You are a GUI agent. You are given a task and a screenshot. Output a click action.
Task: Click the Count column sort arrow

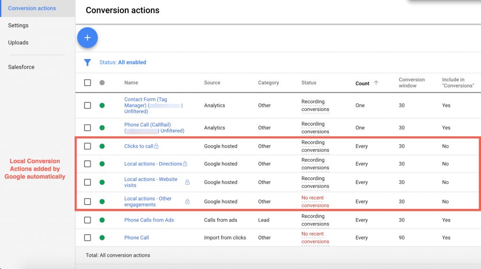point(376,83)
